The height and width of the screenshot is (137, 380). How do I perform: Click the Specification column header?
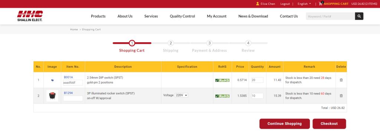(187, 67)
